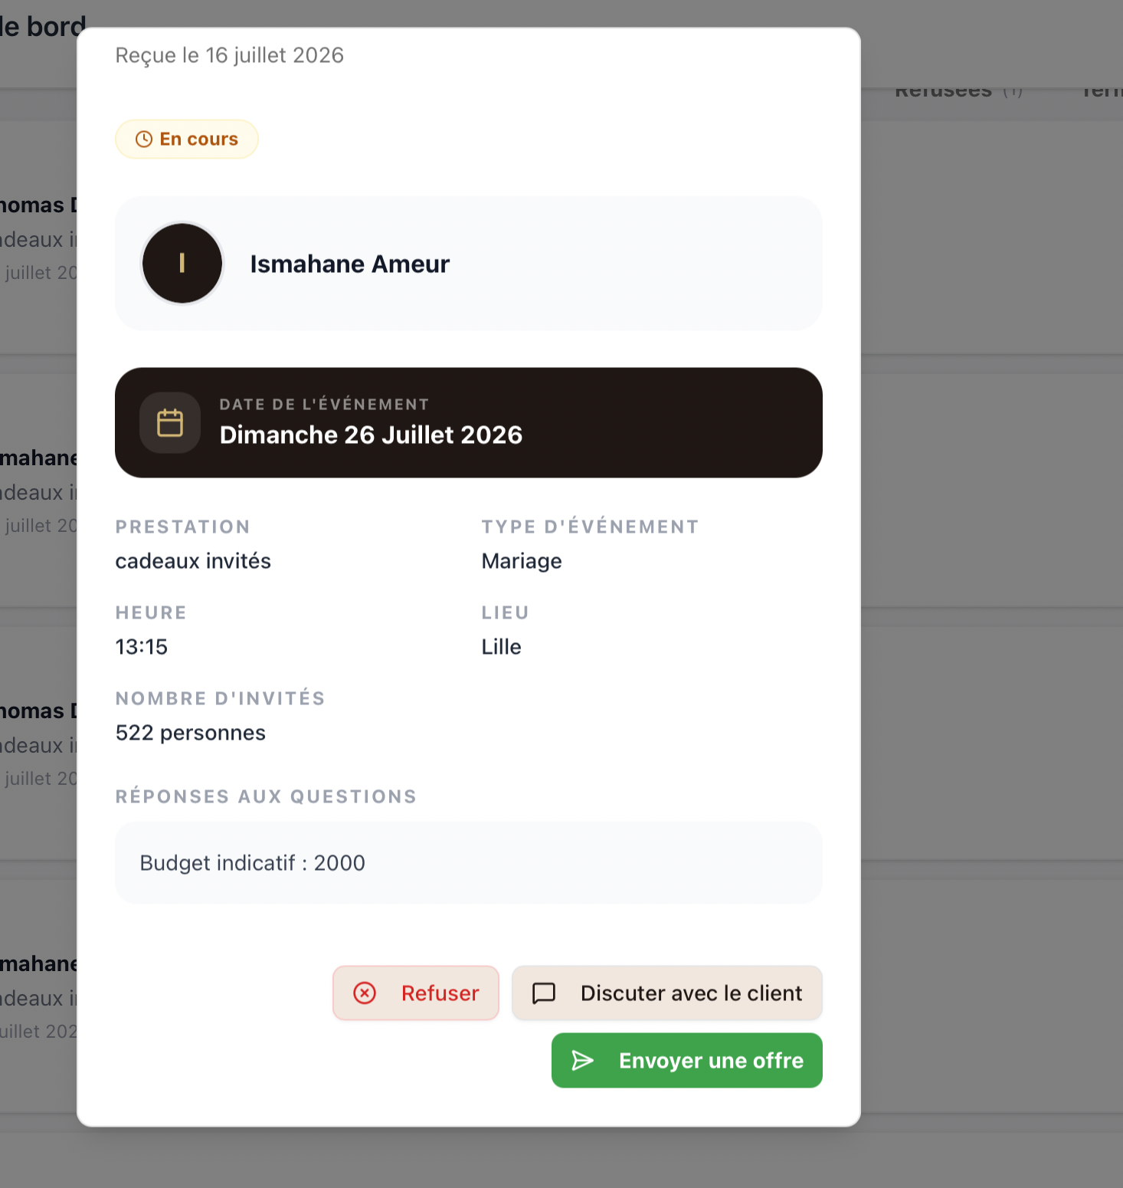Click the Lille location value
The image size is (1123, 1188).
click(x=502, y=648)
